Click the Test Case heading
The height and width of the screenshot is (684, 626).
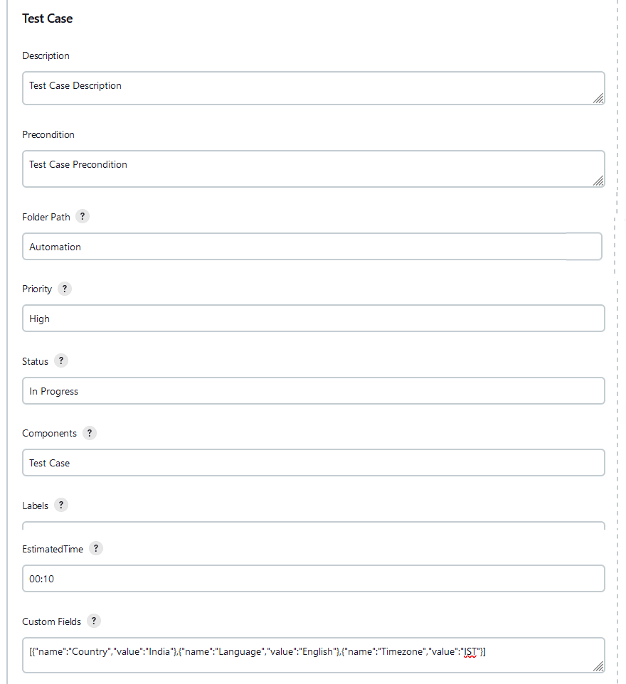click(x=47, y=18)
